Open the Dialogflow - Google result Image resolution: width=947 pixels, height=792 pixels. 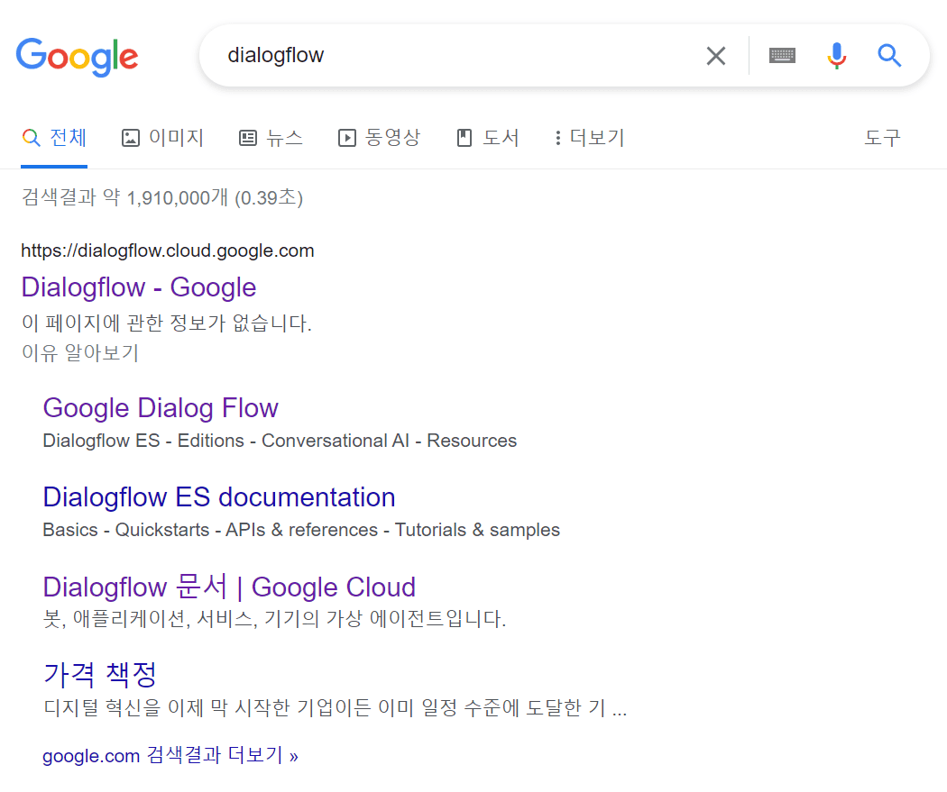[x=138, y=287]
